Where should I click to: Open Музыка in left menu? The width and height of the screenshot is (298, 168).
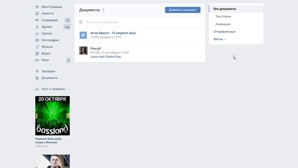(47, 47)
